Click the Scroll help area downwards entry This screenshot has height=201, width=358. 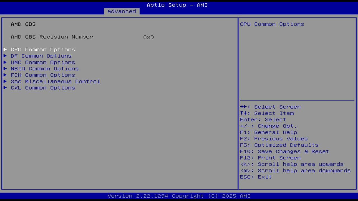click(x=295, y=171)
